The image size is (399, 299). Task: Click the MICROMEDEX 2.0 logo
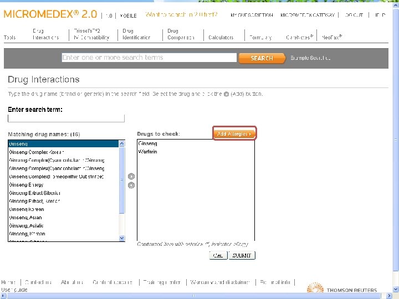(x=50, y=14)
